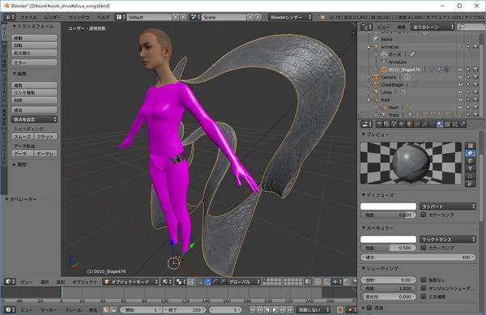Click the スムーズ shading button
The width and height of the screenshot is (486, 315).
[x=23, y=136]
